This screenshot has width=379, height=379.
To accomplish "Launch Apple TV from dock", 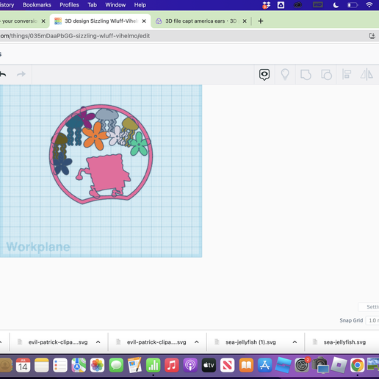I will click(209, 365).
